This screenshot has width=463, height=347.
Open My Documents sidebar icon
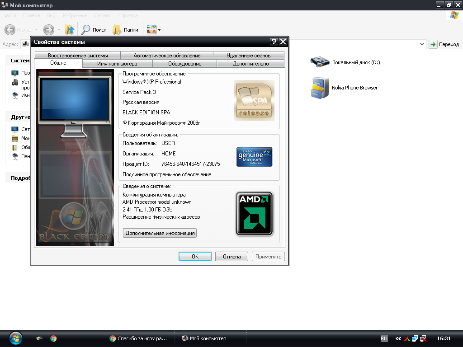pos(15,138)
